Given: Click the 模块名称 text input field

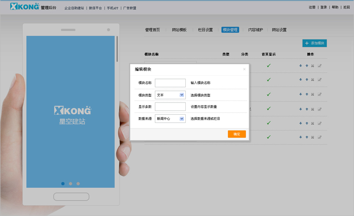Looking at the screenshot, I should coord(170,83).
